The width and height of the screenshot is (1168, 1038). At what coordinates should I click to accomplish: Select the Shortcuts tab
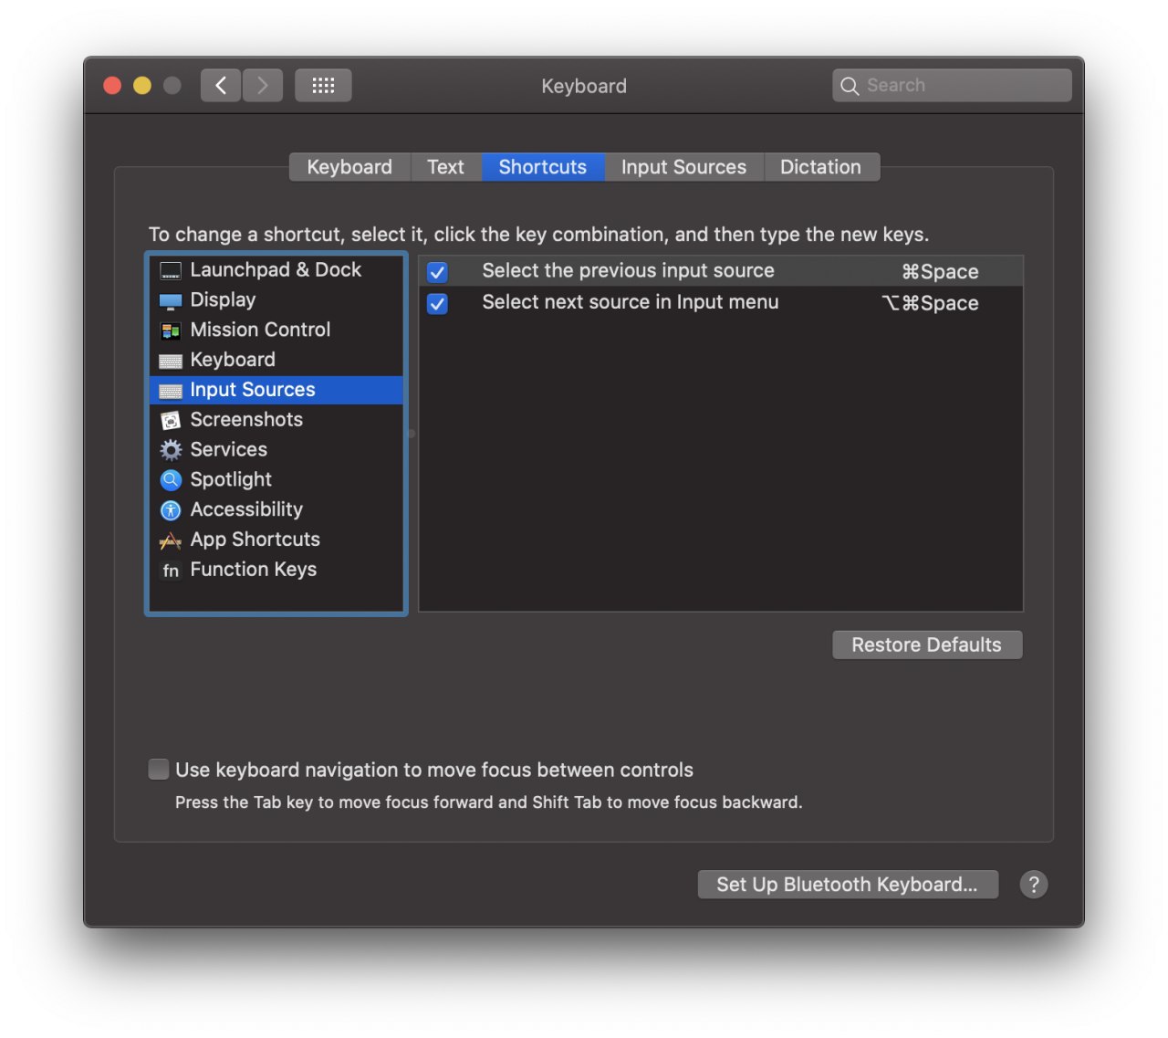click(x=543, y=167)
